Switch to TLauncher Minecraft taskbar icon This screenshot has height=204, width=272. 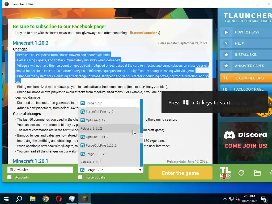85,199
